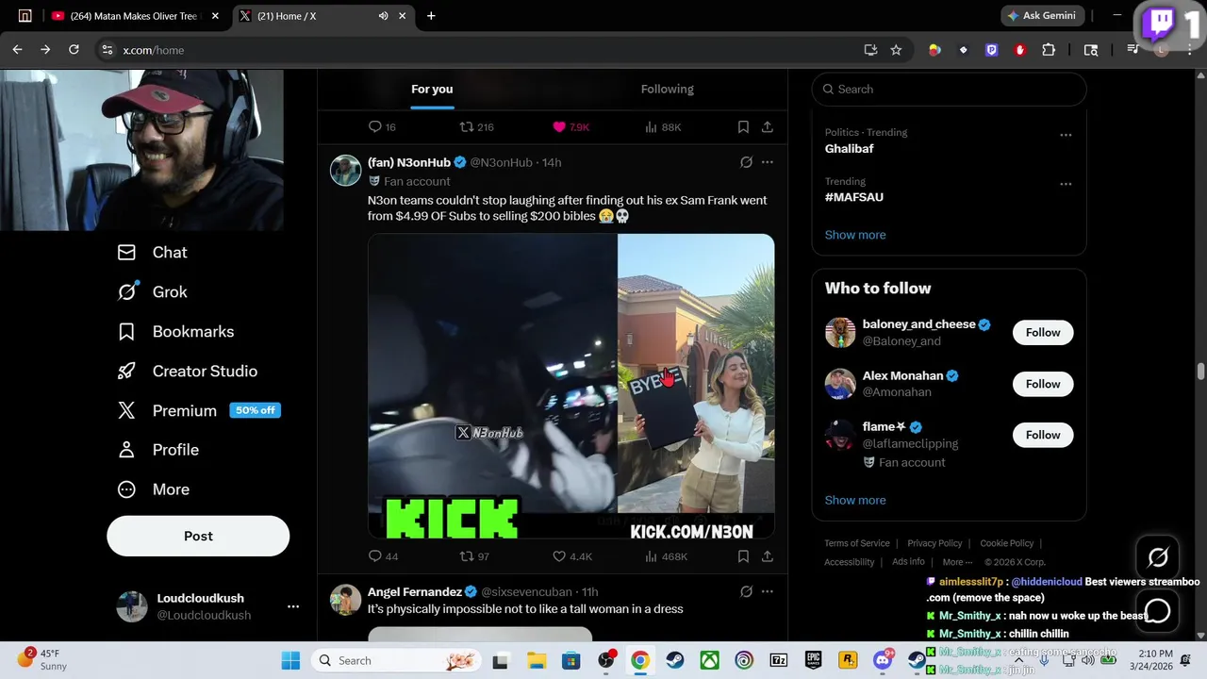Image resolution: width=1207 pixels, height=679 pixels.
Task: Show more under trends
Action: pyautogui.click(x=855, y=235)
